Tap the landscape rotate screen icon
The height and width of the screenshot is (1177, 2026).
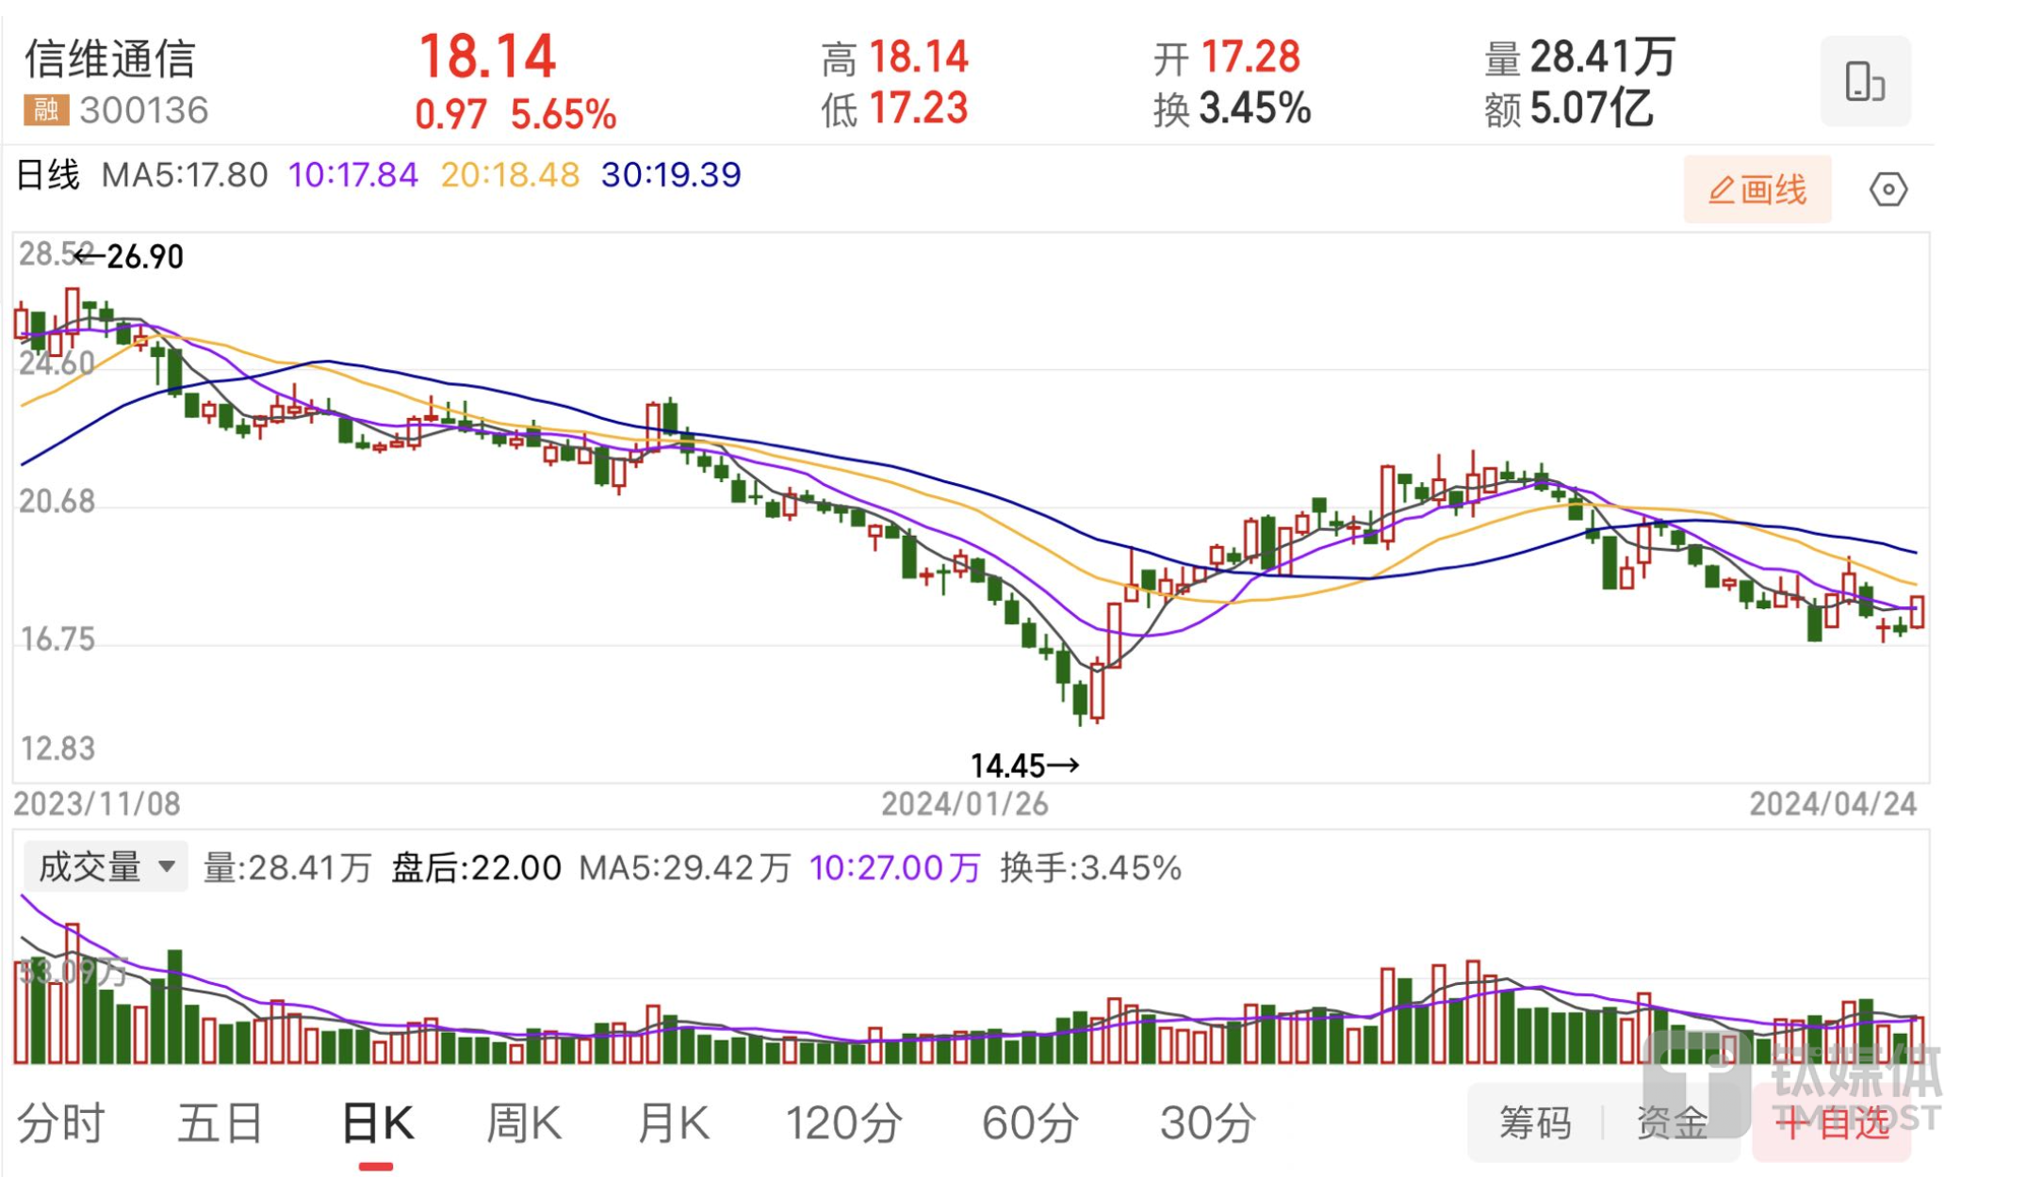click(x=1864, y=81)
